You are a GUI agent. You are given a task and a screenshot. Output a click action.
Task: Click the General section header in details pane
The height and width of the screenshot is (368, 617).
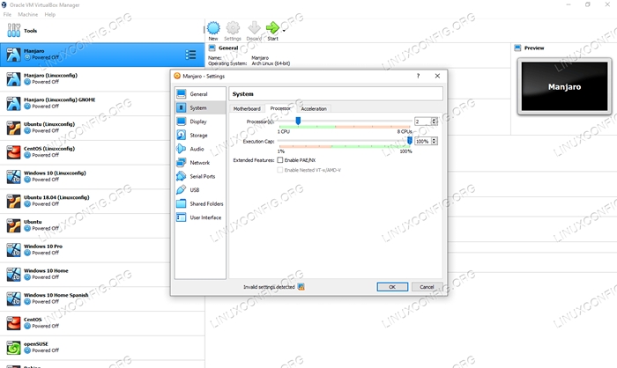click(224, 48)
